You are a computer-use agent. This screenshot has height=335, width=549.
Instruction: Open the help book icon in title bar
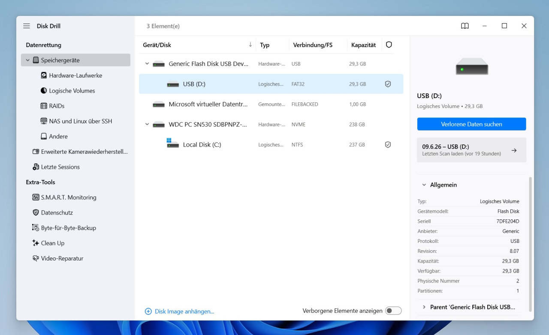pyautogui.click(x=465, y=26)
